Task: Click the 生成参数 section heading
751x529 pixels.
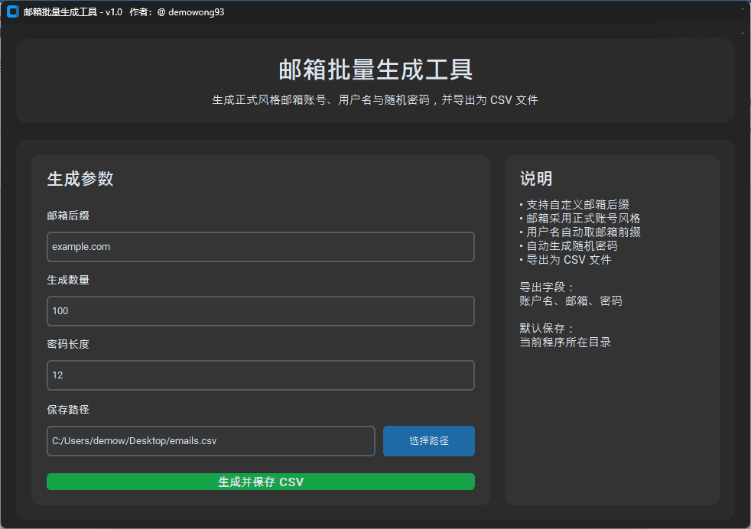Action: 80,179
